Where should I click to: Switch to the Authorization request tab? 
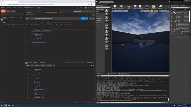point(34,22)
